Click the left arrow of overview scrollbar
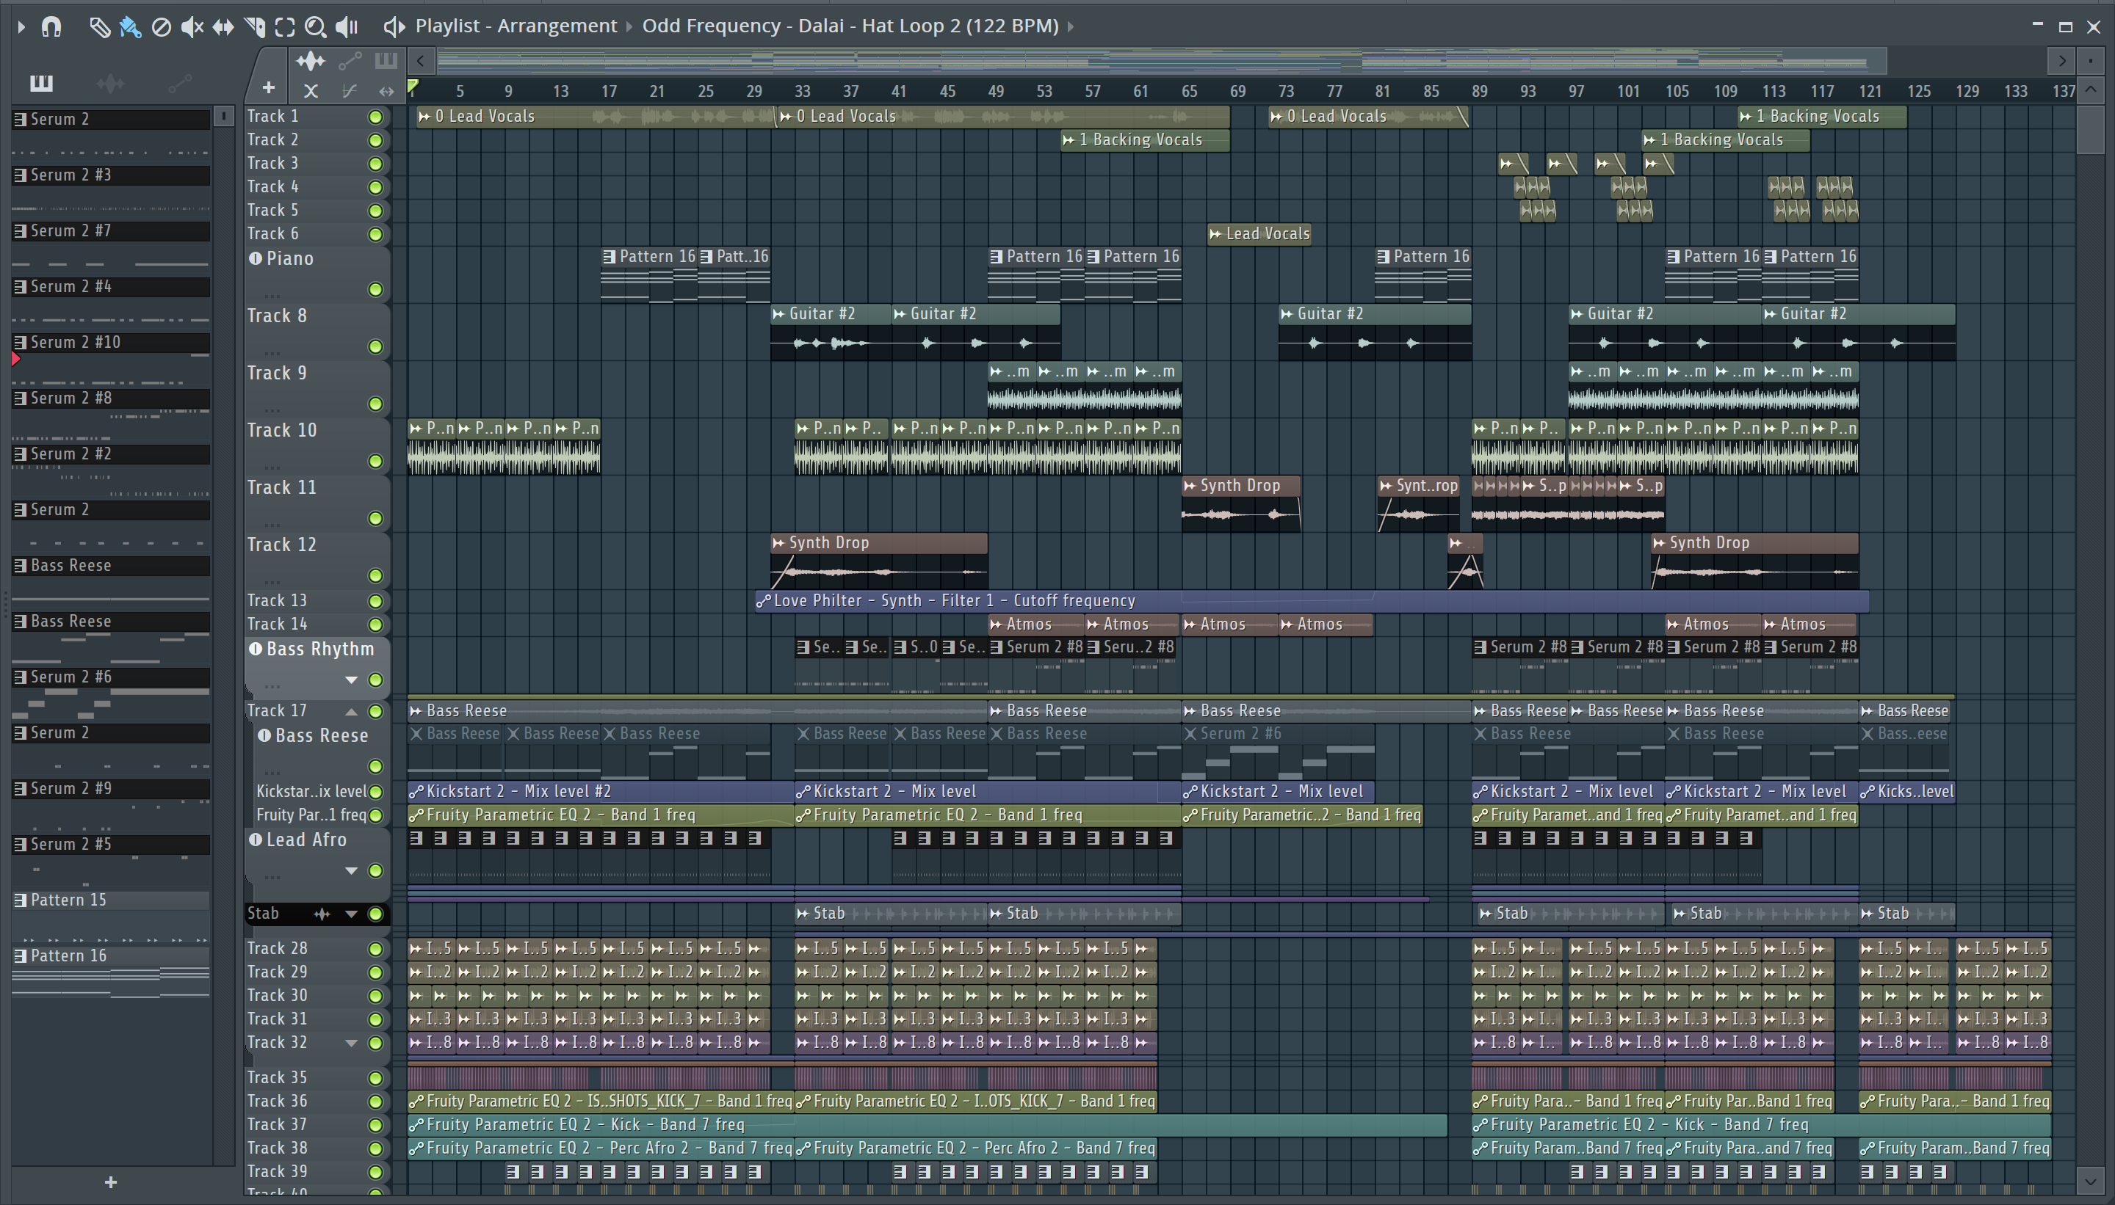 click(421, 60)
